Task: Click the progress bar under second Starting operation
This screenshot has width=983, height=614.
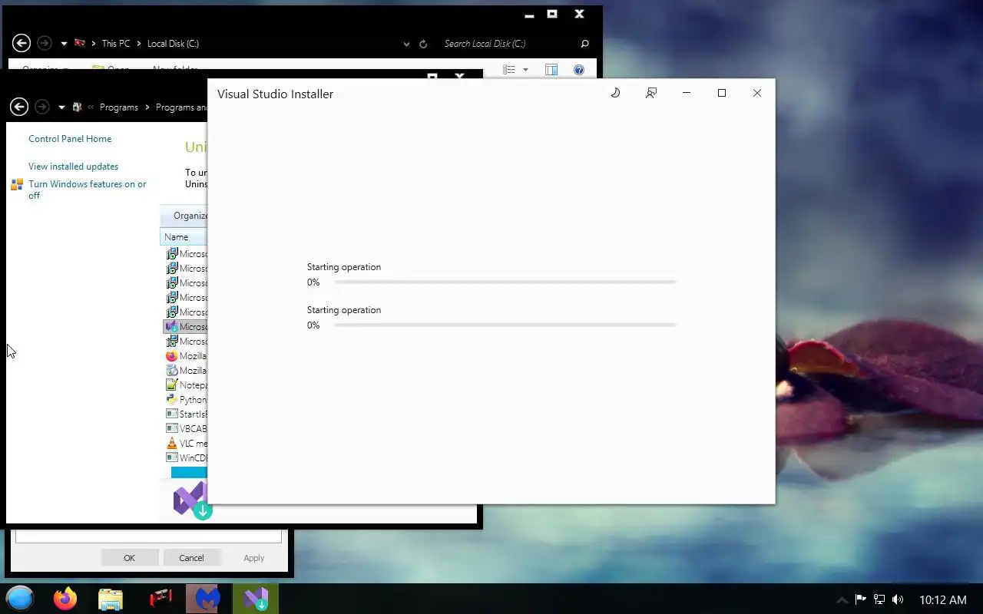Action: (x=505, y=325)
